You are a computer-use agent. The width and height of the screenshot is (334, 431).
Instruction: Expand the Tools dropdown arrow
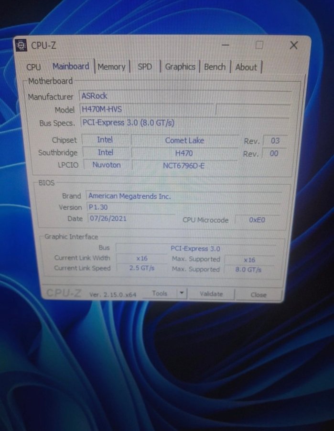[182, 294]
